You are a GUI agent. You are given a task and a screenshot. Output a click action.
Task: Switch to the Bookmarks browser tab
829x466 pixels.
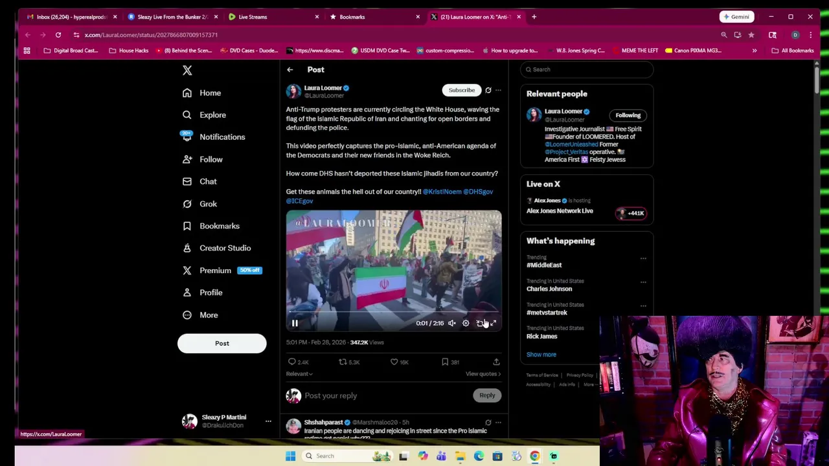[x=373, y=17]
